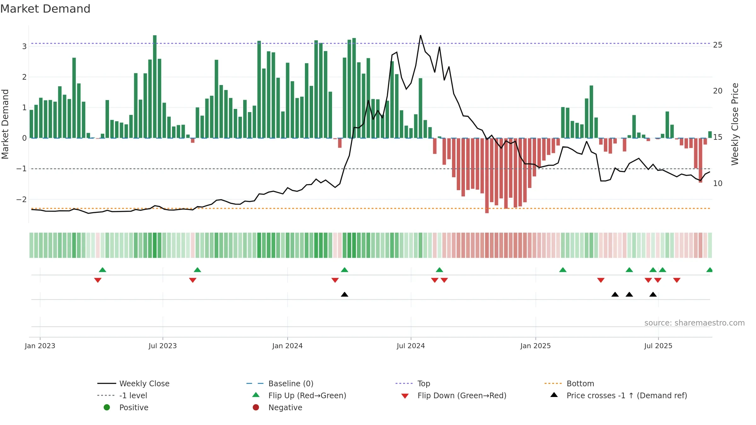The image size is (756, 425).
Task: Click the -1 level legend label
Action: pos(133,395)
